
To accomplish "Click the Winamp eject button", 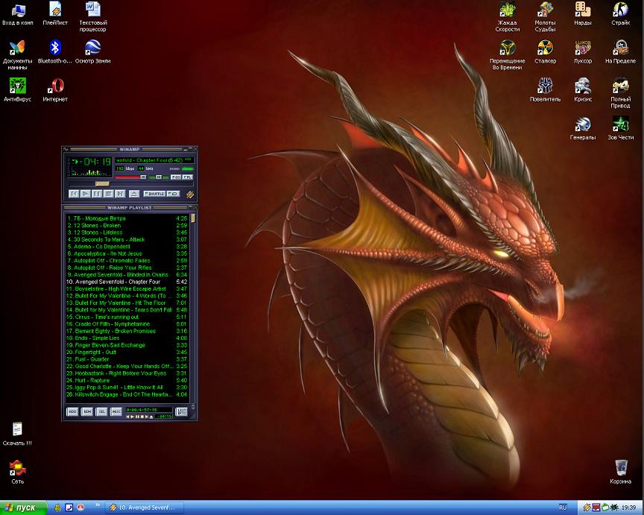I will pyautogui.click(x=134, y=194).
